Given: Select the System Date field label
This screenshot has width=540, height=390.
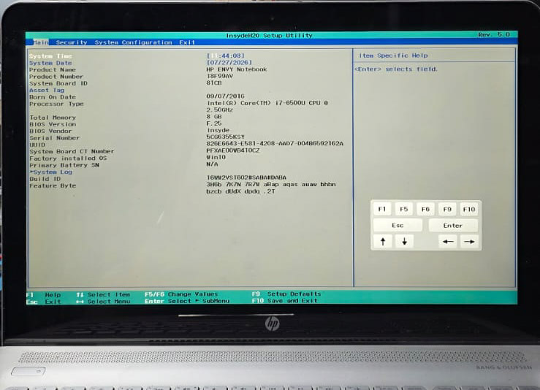Looking at the screenshot, I should pos(50,63).
